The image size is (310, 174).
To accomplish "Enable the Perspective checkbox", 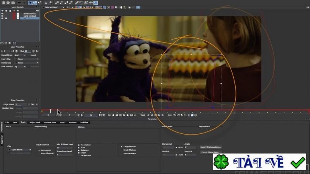I will click(x=79, y=155).
